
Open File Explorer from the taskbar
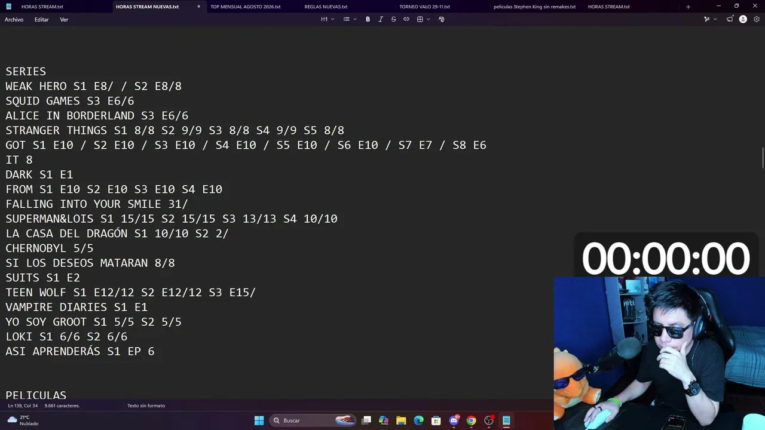coord(401,420)
